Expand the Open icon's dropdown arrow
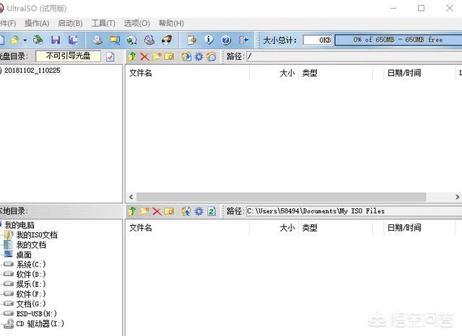462x336 pixels. [25, 40]
